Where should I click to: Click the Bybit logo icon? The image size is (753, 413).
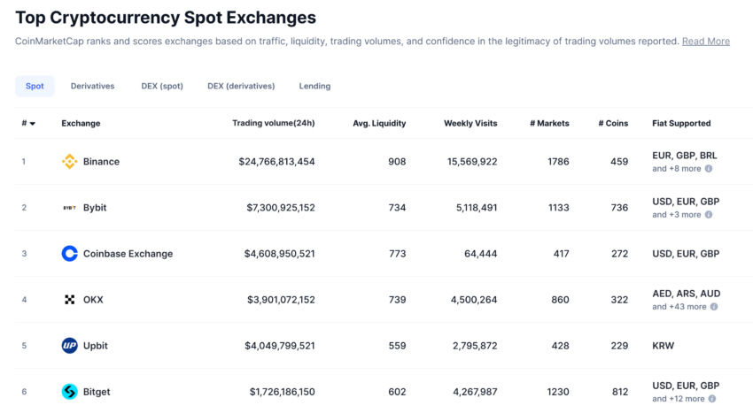tap(70, 208)
